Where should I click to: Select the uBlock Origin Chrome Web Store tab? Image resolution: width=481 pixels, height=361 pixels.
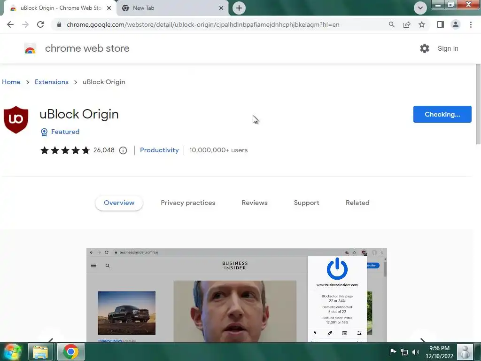click(x=60, y=8)
